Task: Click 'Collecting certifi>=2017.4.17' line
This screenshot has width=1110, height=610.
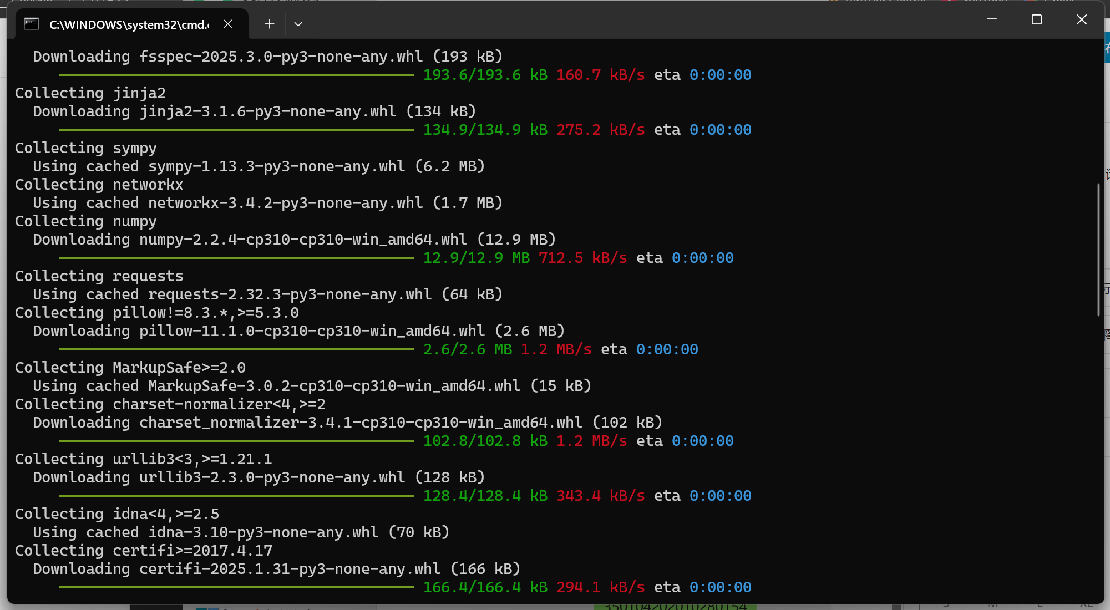Action: click(x=144, y=551)
